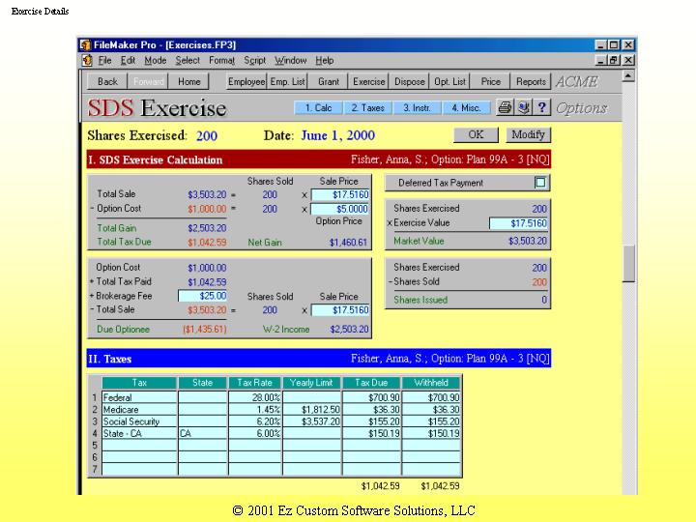Restore the inner Exercises.FP3 document window
This screenshot has height=522, width=696.
click(615, 60)
